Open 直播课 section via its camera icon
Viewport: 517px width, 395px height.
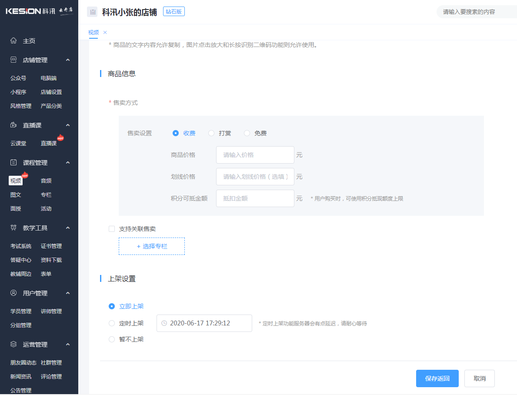tap(13, 125)
